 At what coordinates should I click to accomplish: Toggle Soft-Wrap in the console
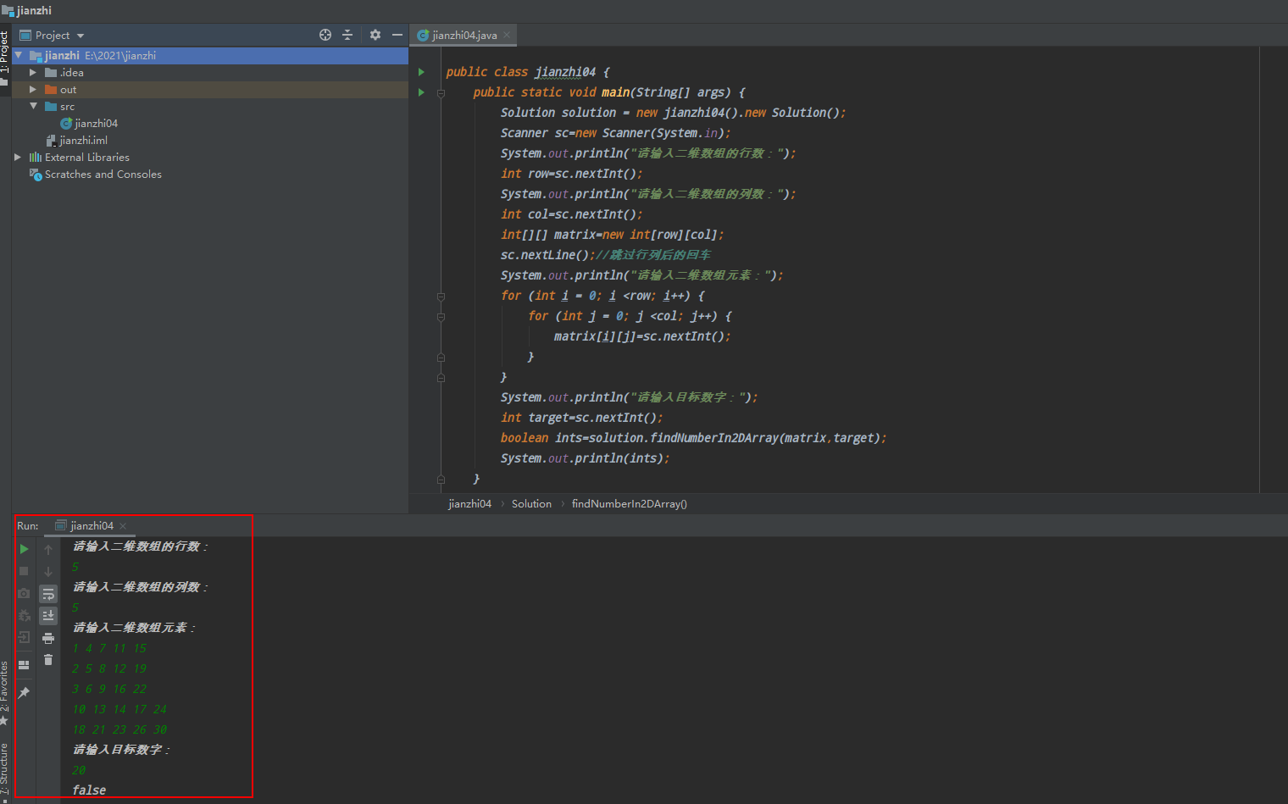48,593
